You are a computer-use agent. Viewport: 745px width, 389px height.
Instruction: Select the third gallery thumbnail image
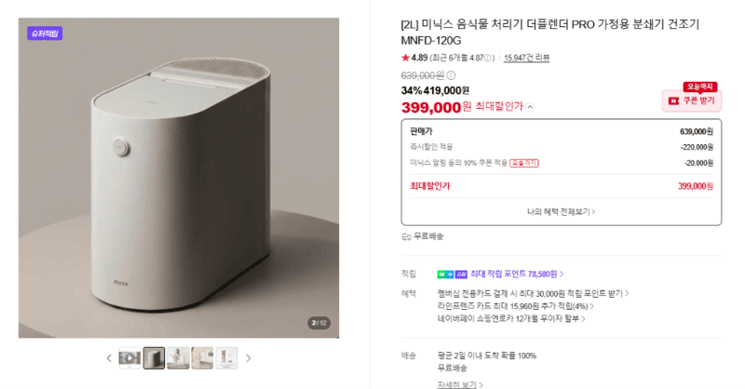[178, 358]
